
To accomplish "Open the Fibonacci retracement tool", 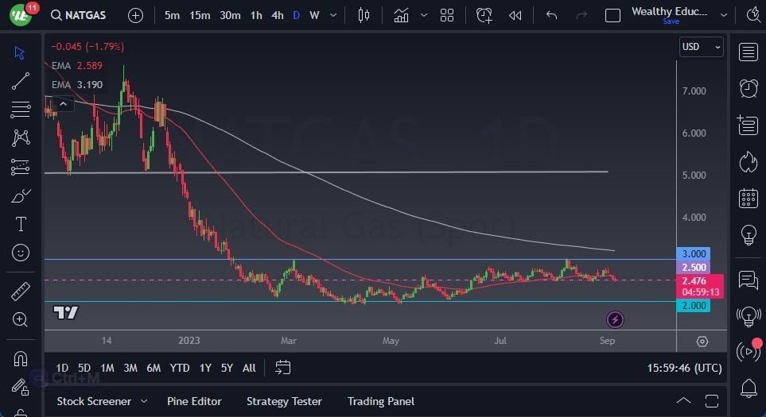I will click(21, 110).
